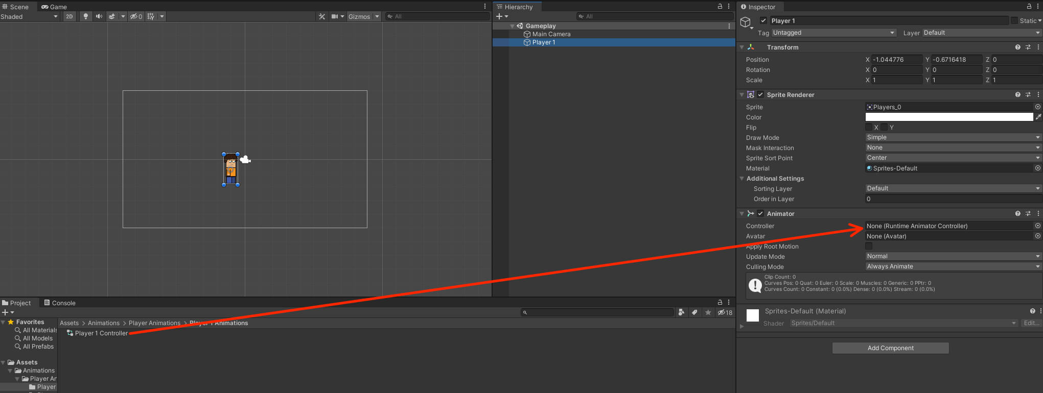Open the Sprite Renderer white color swatch
The image size is (1043, 393).
pyautogui.click(x=949, y=117)
